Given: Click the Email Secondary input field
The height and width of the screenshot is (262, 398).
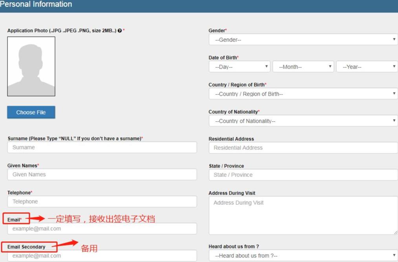Looking at the screenshot, I should pyautogui.click(x=102, y=256).
